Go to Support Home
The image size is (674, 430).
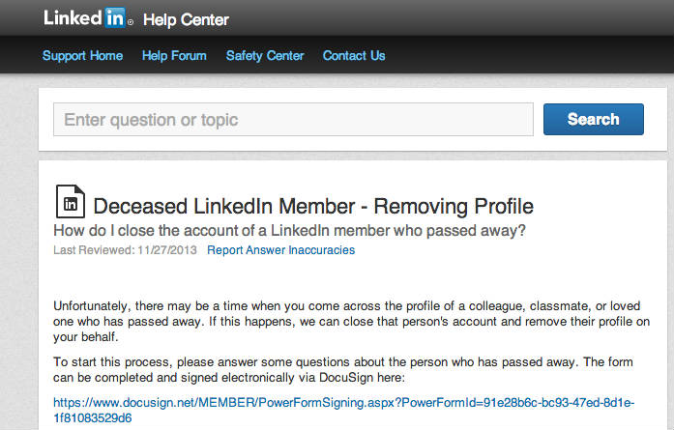82,55
